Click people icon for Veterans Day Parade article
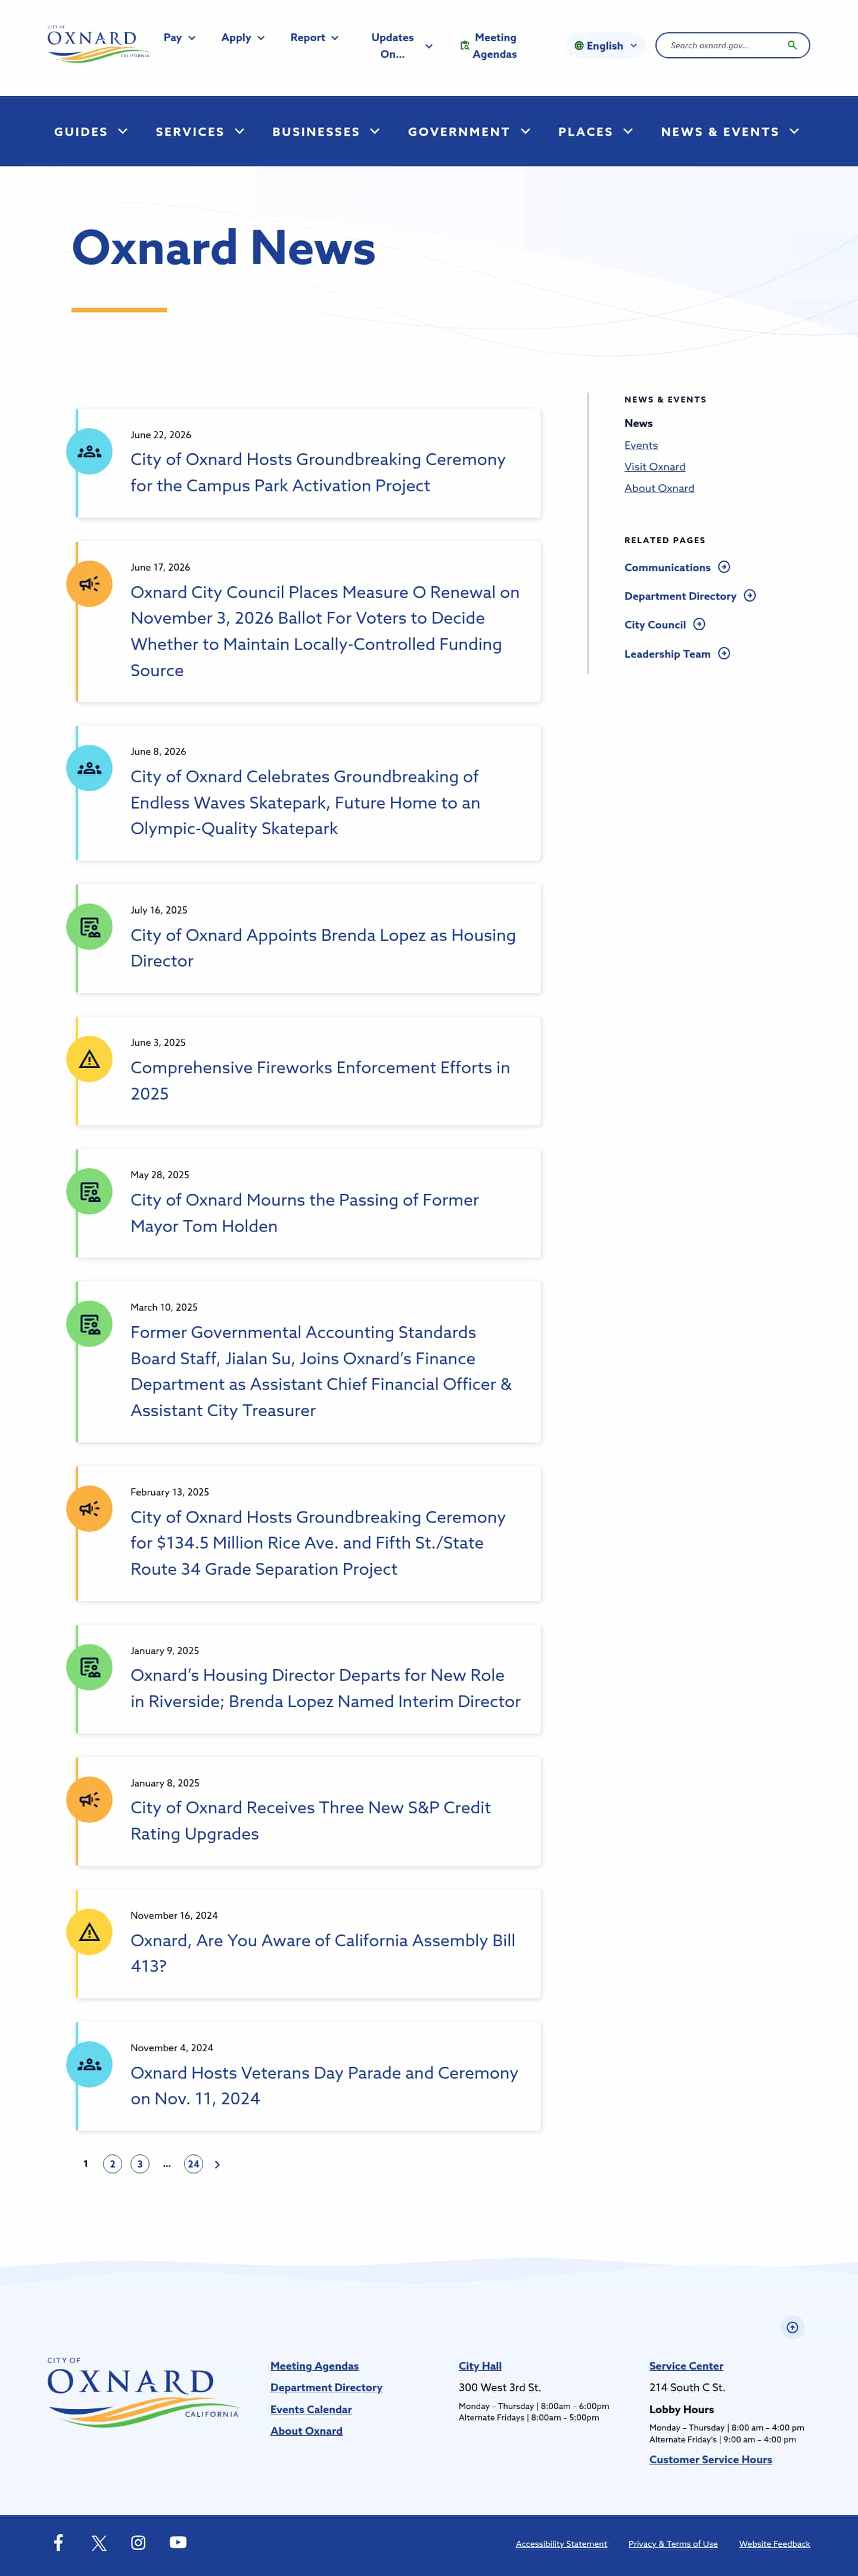The image size is (858, 2576). (89, 2065)
